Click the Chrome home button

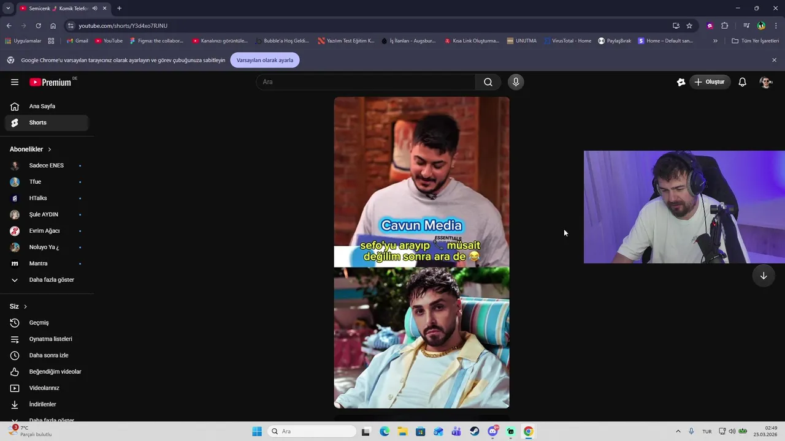click(x=53, y=26)
